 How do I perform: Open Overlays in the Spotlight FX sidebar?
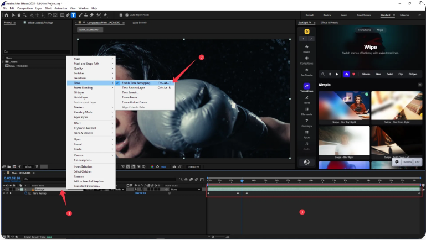[306, 123]
